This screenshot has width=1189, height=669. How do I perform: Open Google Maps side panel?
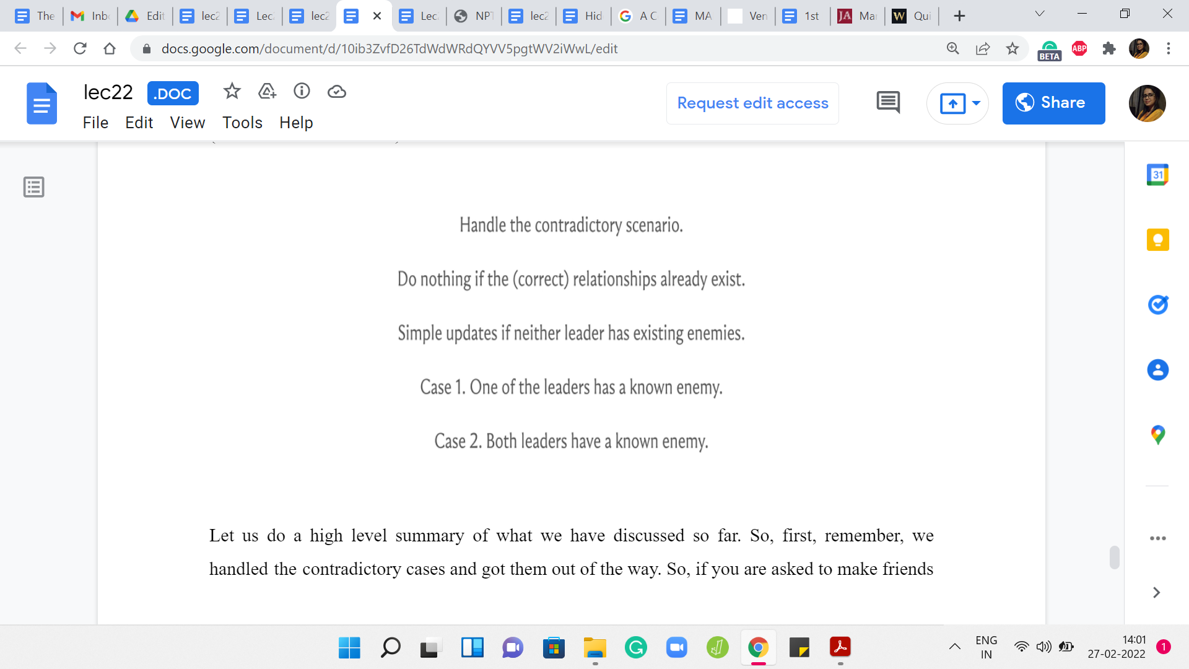coord(1157,435)
